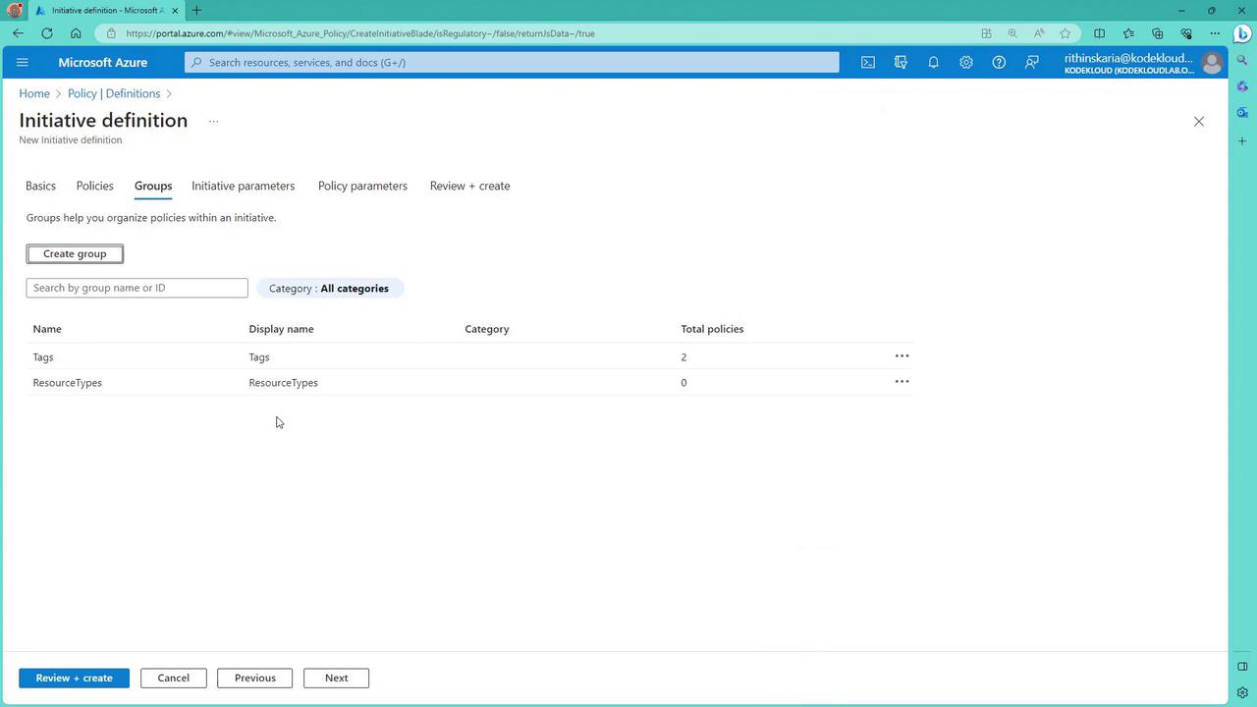1257x707 pixels.
Task: Open the Feedback icon in header
Action: coord(1032,62)
